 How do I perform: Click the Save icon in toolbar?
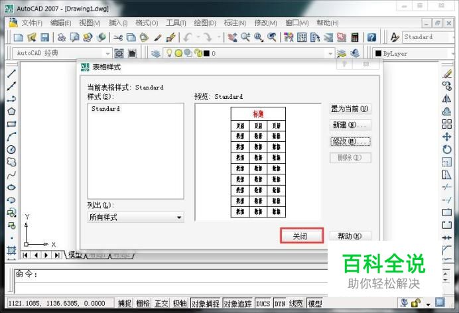45,37
